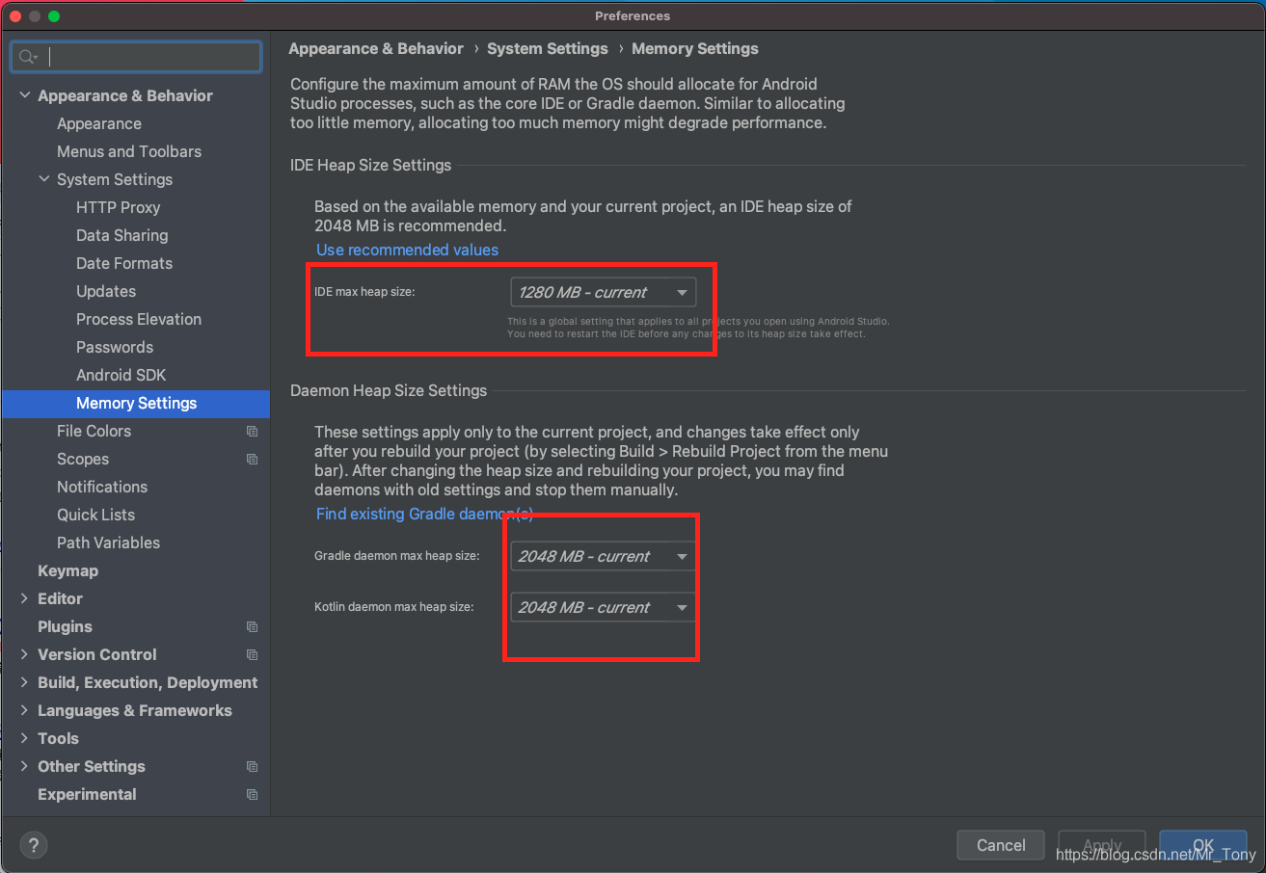
Task: Click project-level icon next to Other Settings
Action: 252,767
